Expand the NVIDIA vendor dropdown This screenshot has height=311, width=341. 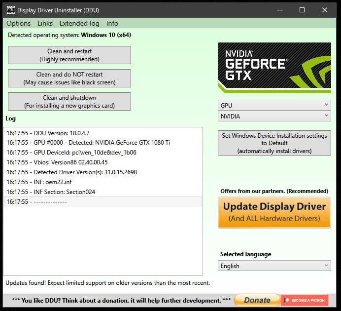click(x=274, y=116)
